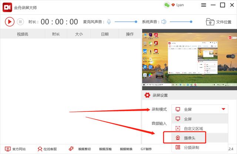Click the app logo icon

coord(7,7)
